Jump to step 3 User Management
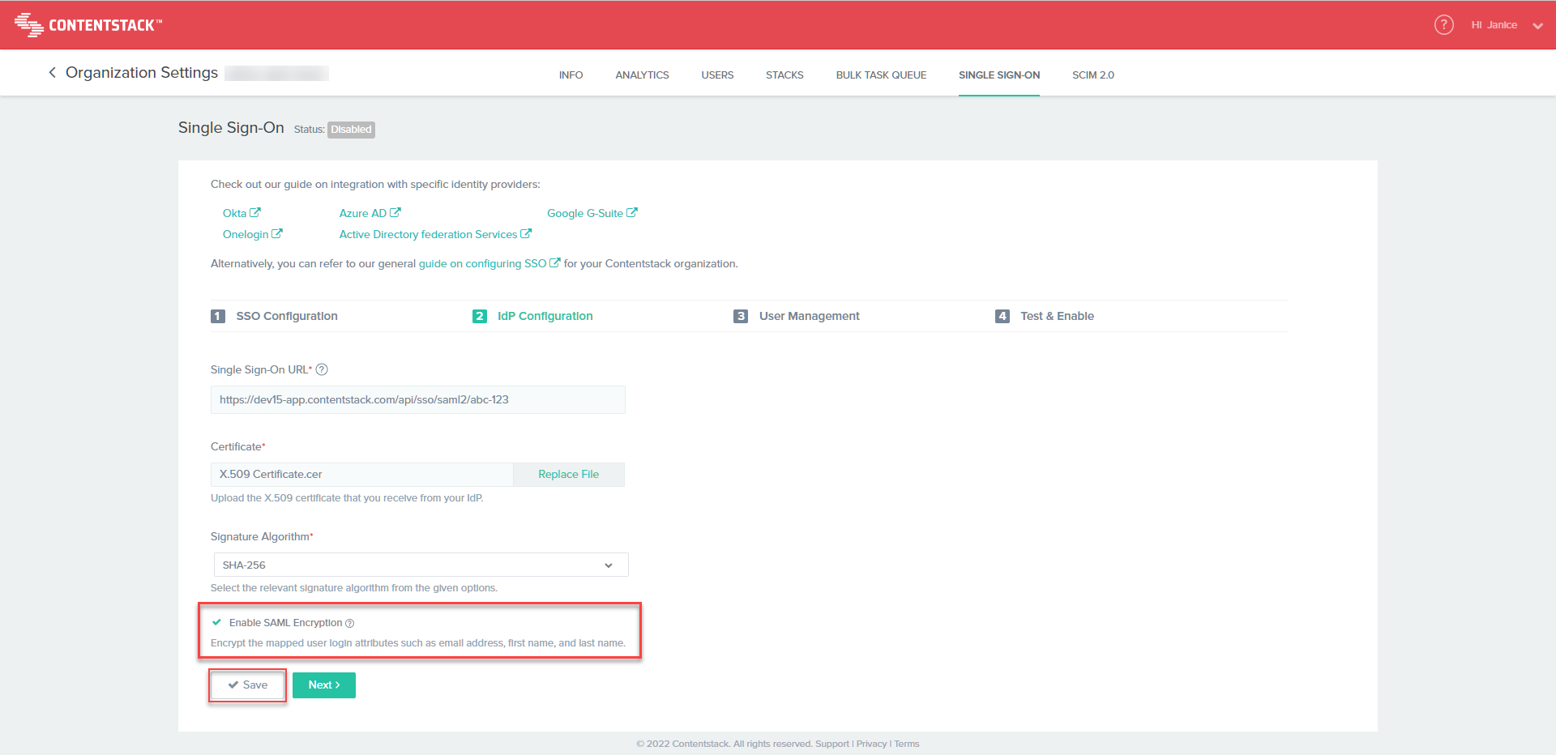 [x=797, y=316]
